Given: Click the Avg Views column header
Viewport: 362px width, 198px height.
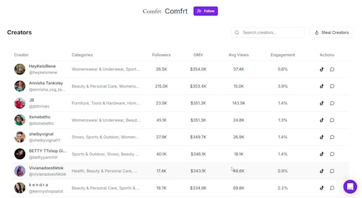Looking at the screenshot, I should [x=238, y=55].
